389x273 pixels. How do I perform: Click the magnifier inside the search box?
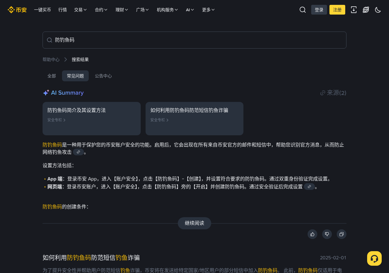coord(50,40)
